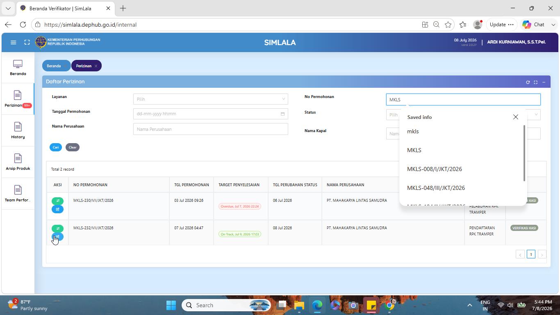Open Beranda from the sidebar

[x=18, y=68]
